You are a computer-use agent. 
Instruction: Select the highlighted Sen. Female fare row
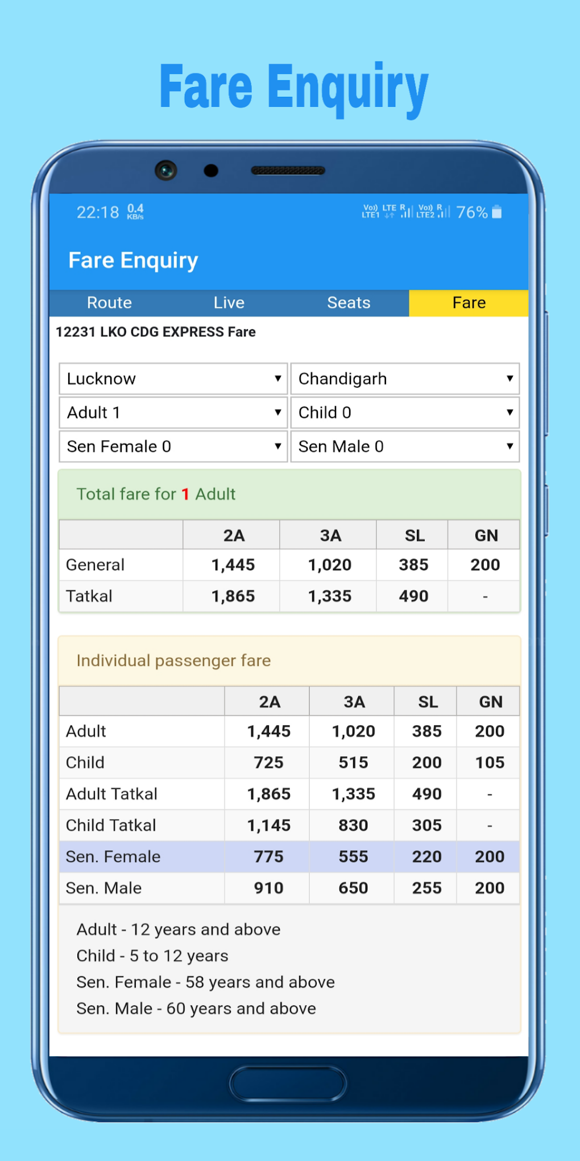(289, 857)
